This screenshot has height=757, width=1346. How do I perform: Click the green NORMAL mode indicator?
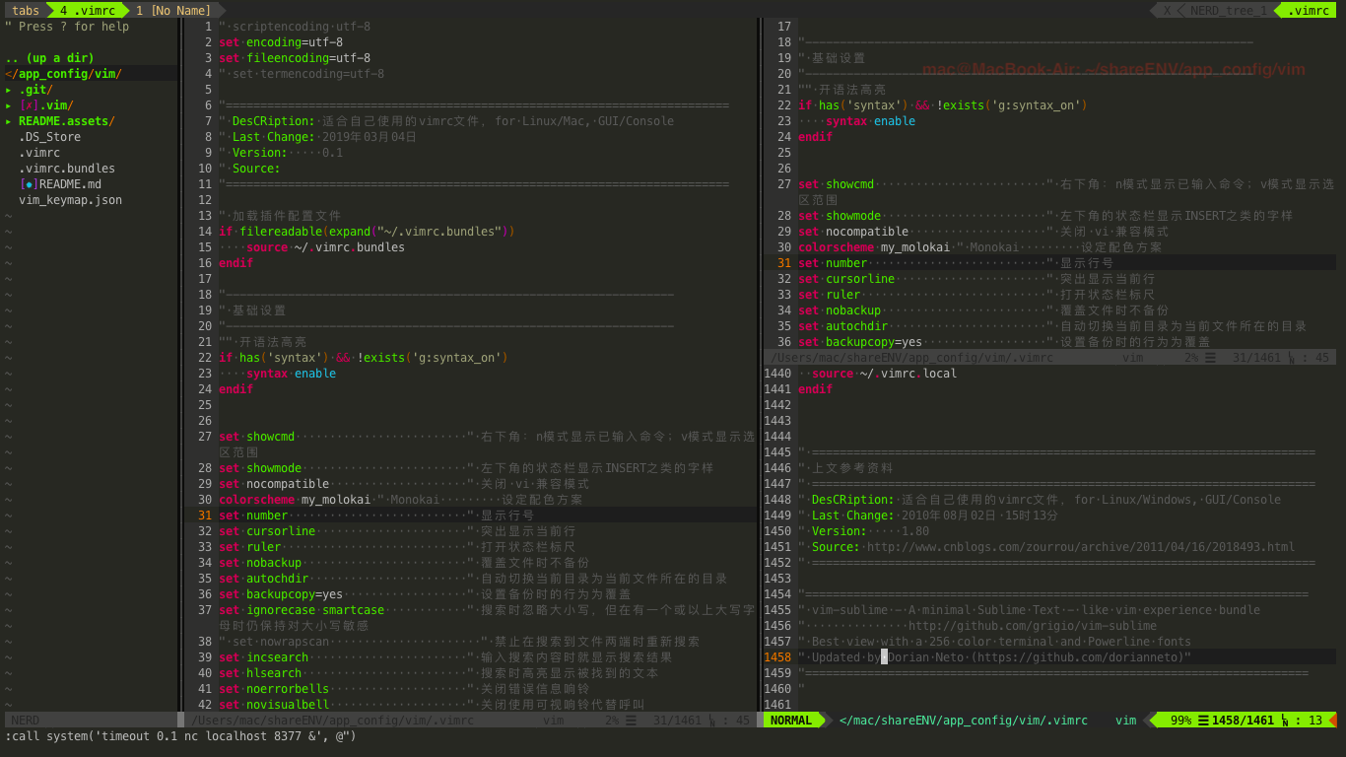pyautogui.click(x=791, y=721)
